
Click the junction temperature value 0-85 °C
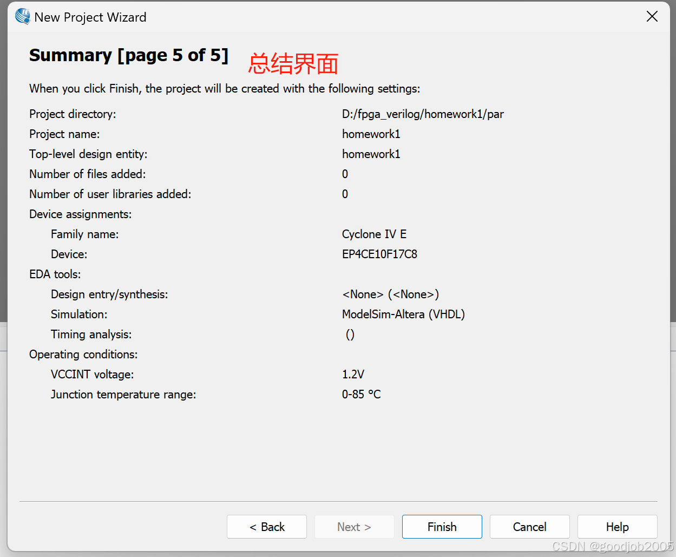point(361,395)
